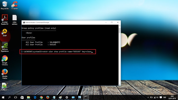Open the volume tray icon
The image size is (178, 100).
coord(158,97)
